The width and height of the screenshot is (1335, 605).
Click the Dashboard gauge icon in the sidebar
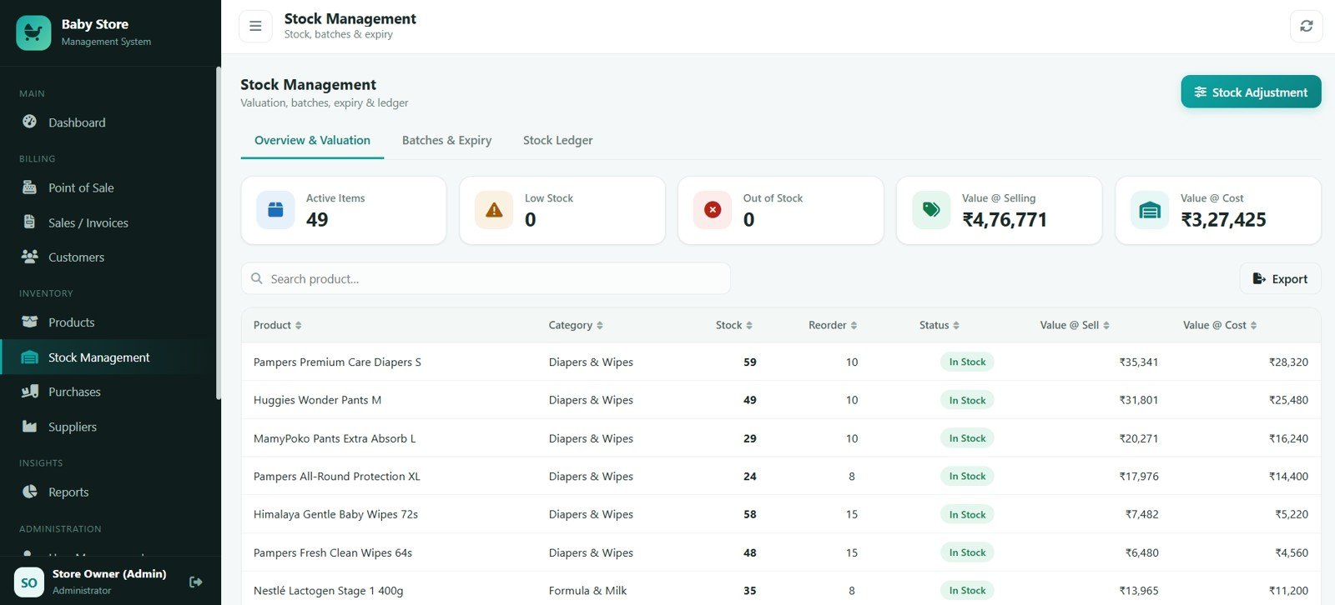[x=29, y=122]
